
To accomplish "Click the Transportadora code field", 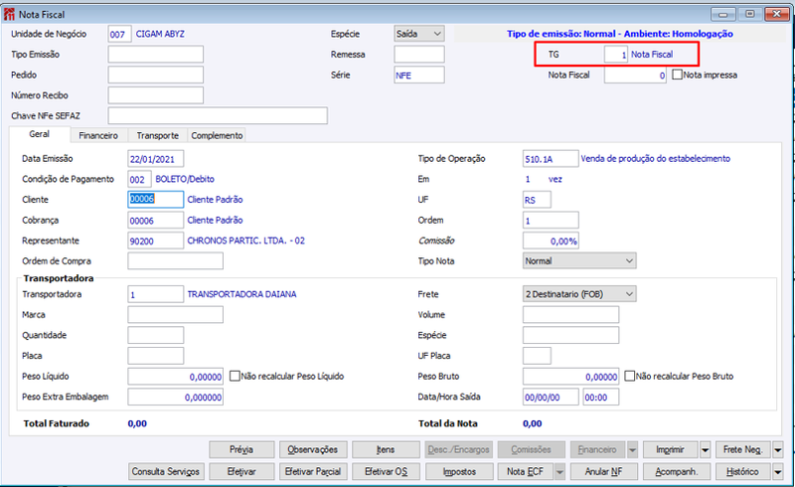I will (156, 294).
